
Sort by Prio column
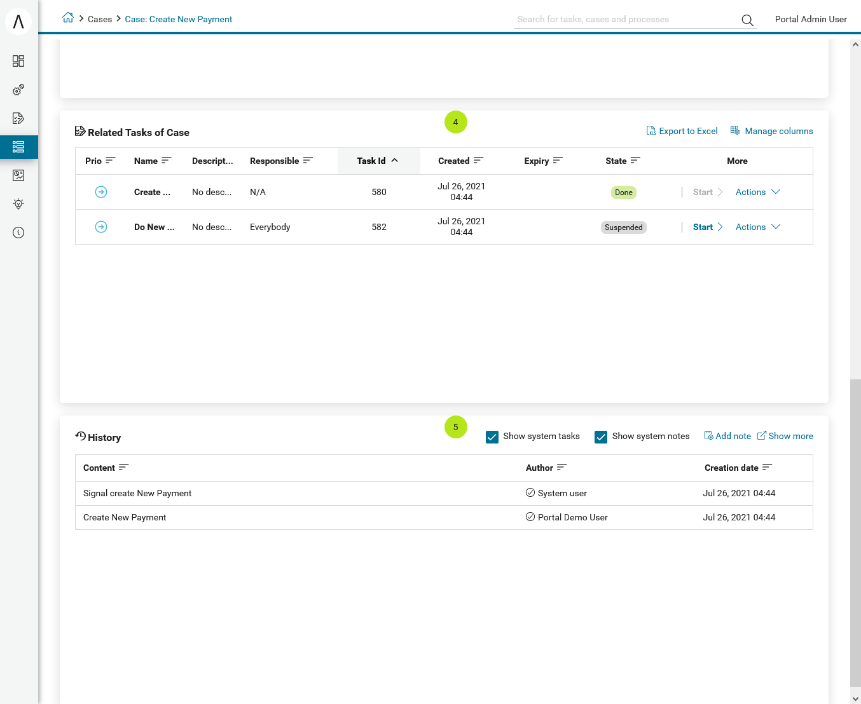point(100,161)
